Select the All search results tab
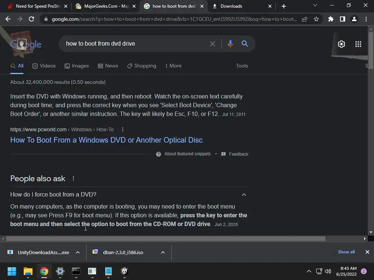This screenshot has height=280, width=374. coord(17,66)
